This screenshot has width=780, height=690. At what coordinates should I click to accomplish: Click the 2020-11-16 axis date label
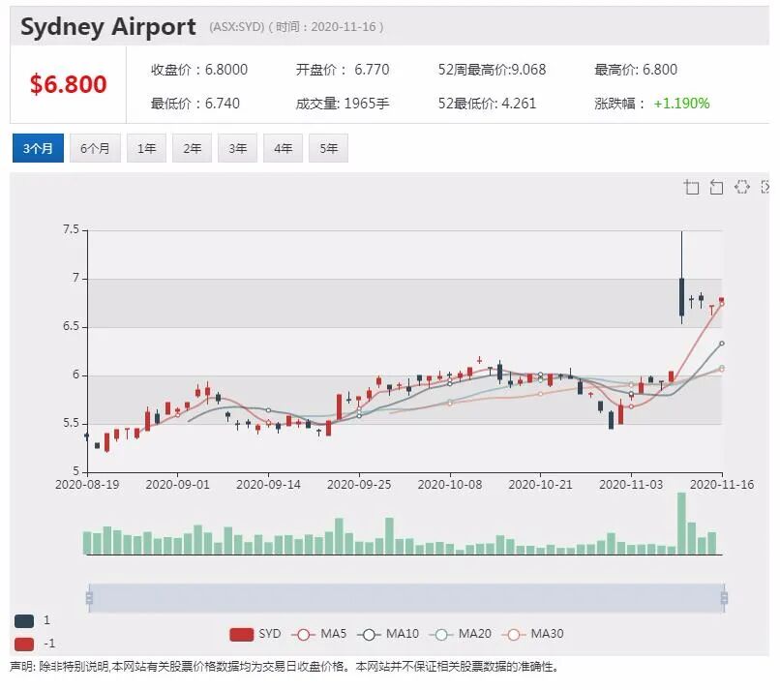[x=722, y=485]
